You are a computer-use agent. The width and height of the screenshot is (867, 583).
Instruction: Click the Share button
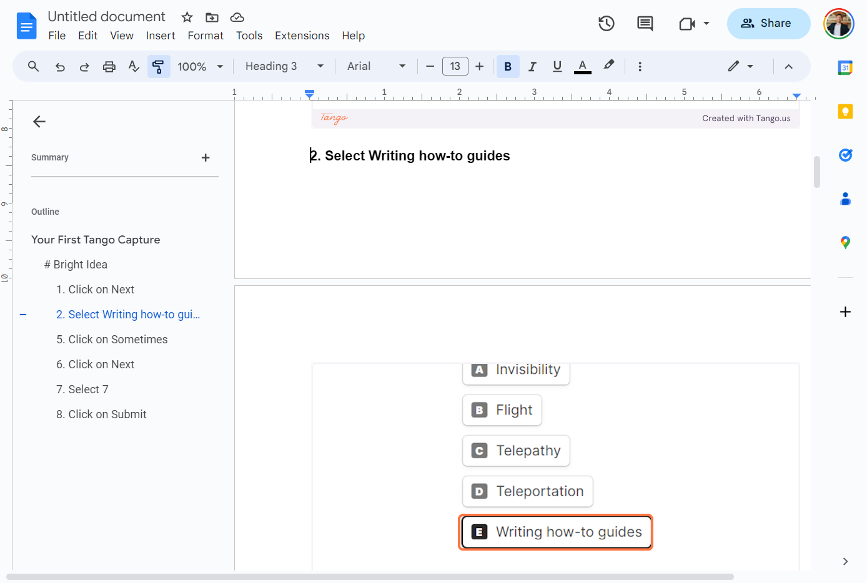point(768,24)
